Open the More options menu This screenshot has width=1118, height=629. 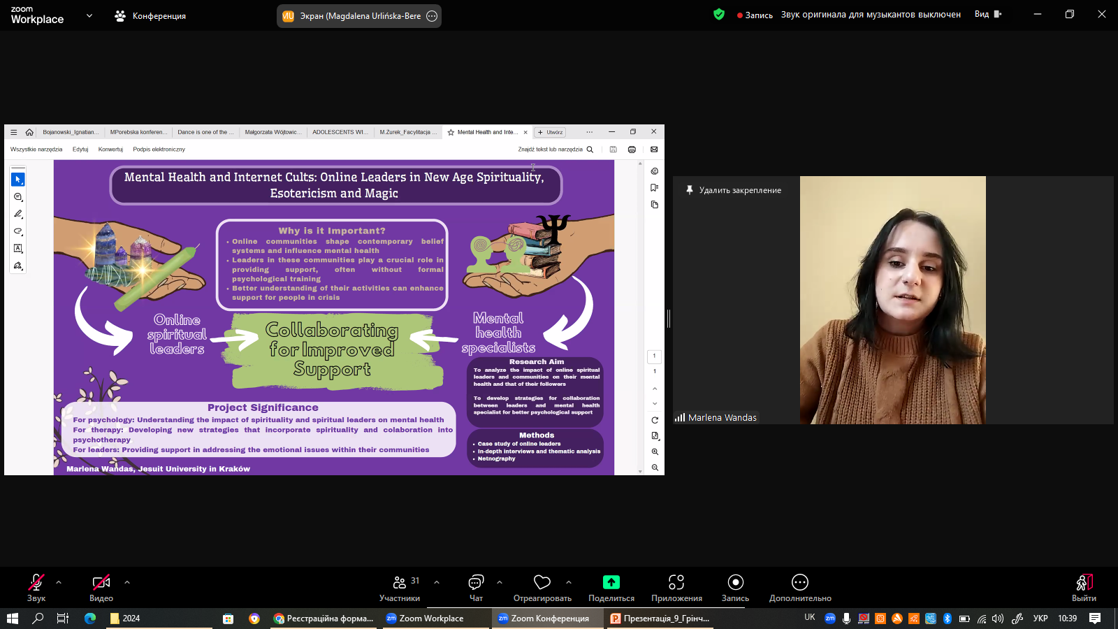click(x=800, y=587)
